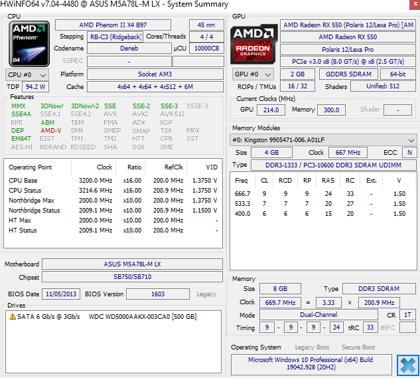
Task: Click the memory clock 669.7 MHz field
Action: point(280,303)
